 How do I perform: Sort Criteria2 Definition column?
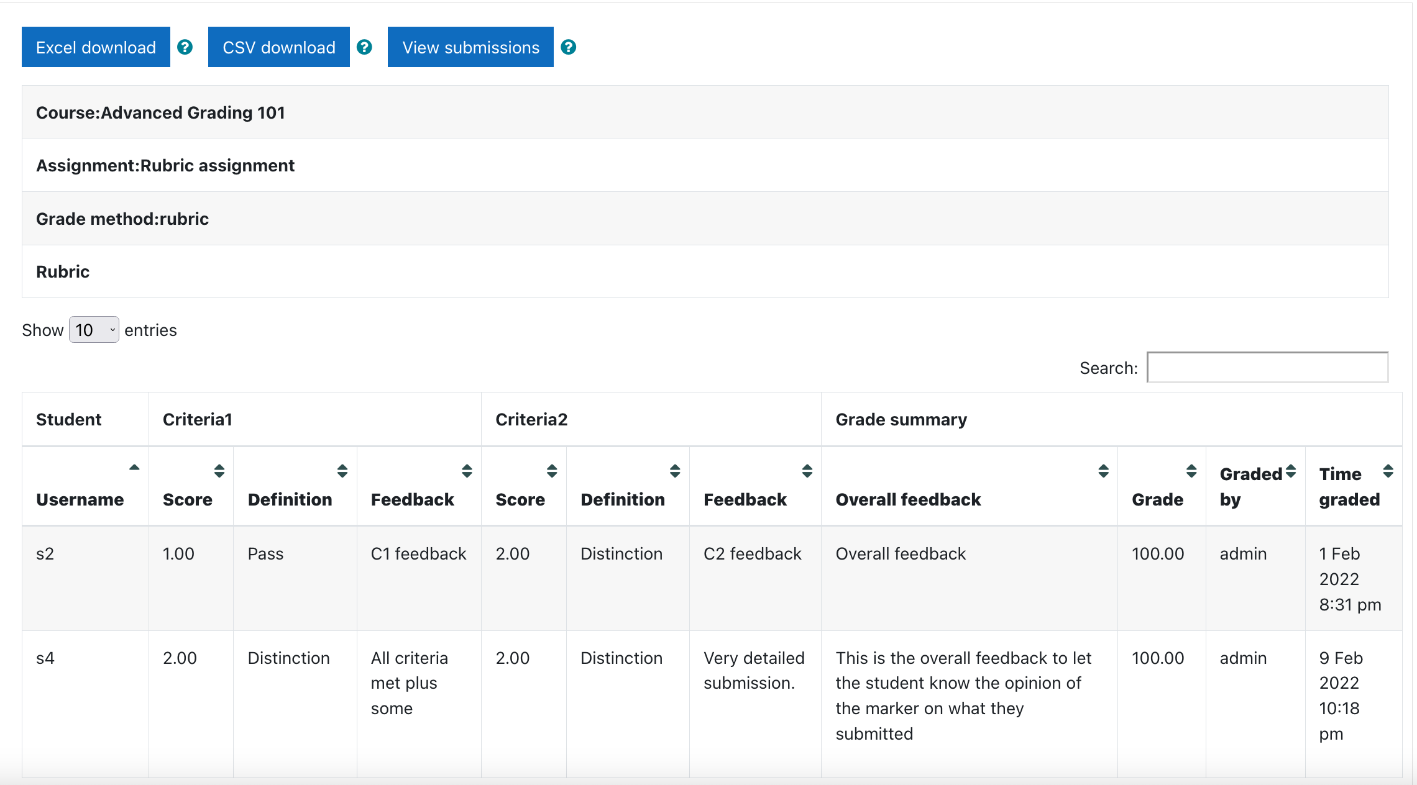click(675, 471)
